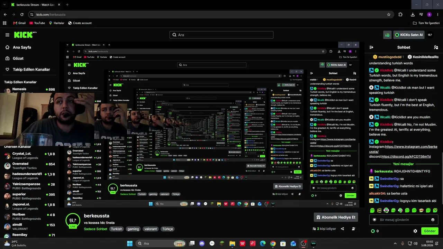Open the YouTube bookmark
This screenshot has width=443, height=249.
(37, 23)
